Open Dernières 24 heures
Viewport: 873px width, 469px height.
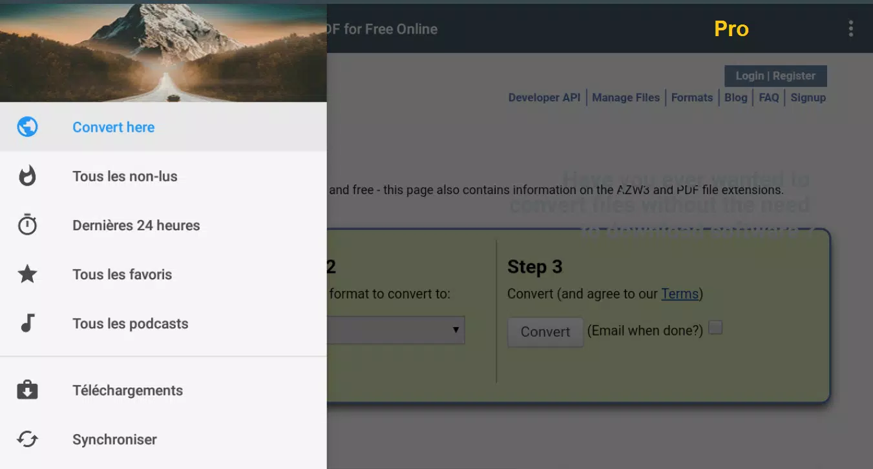pyautogui.click(x=163, y=225)
